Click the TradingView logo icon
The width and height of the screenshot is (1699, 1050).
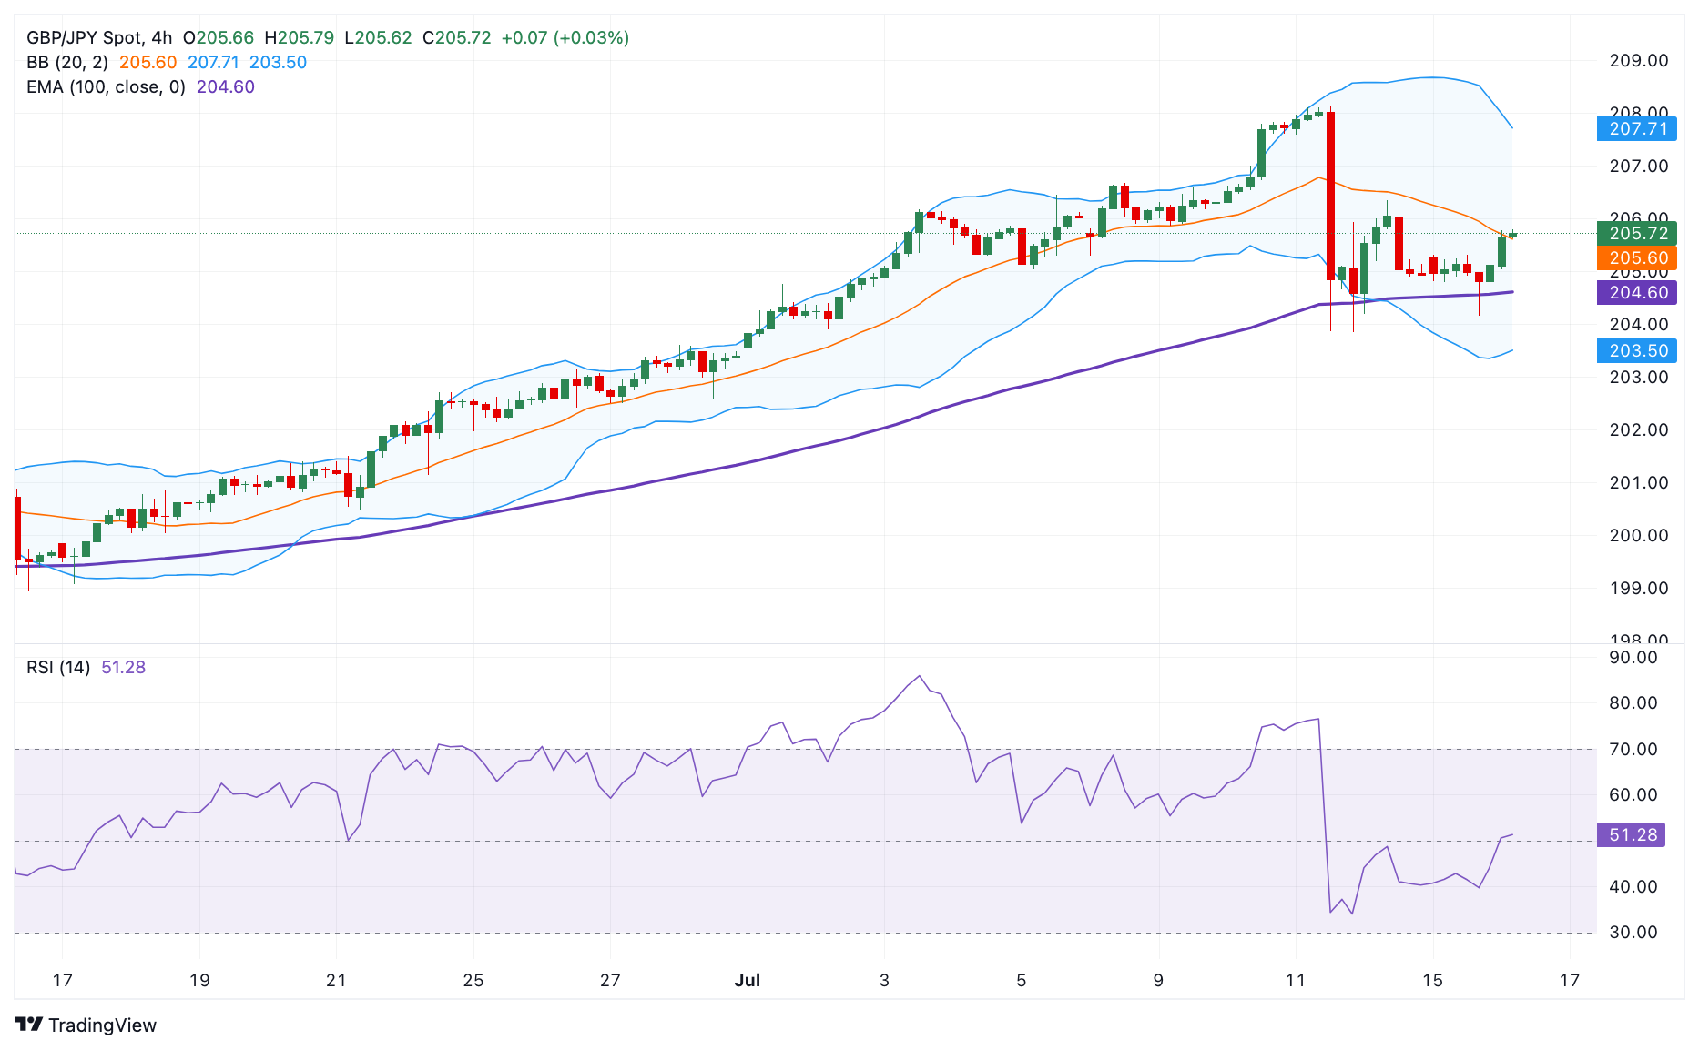tap(29, 1025)
